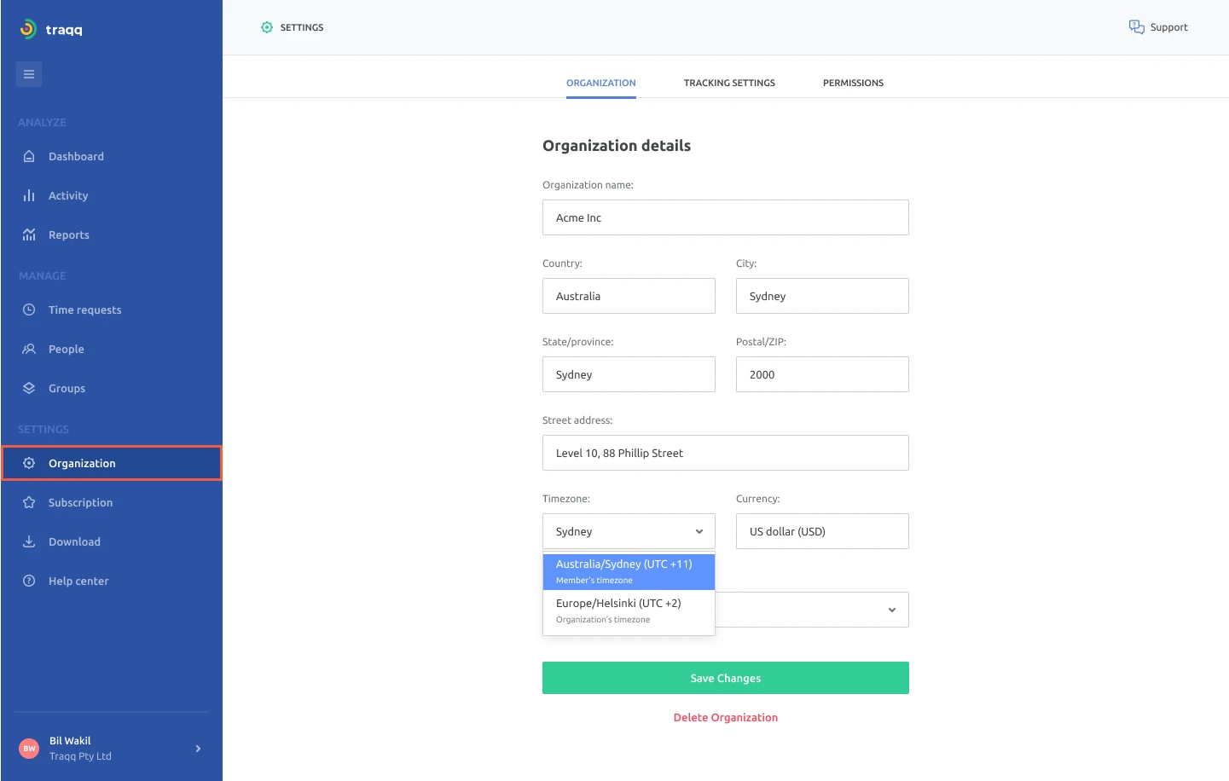This screenshot has width=1229, height=781.
Task: Click the Groups layers icon
Action: pyautogui.click(x=29, y=388)
